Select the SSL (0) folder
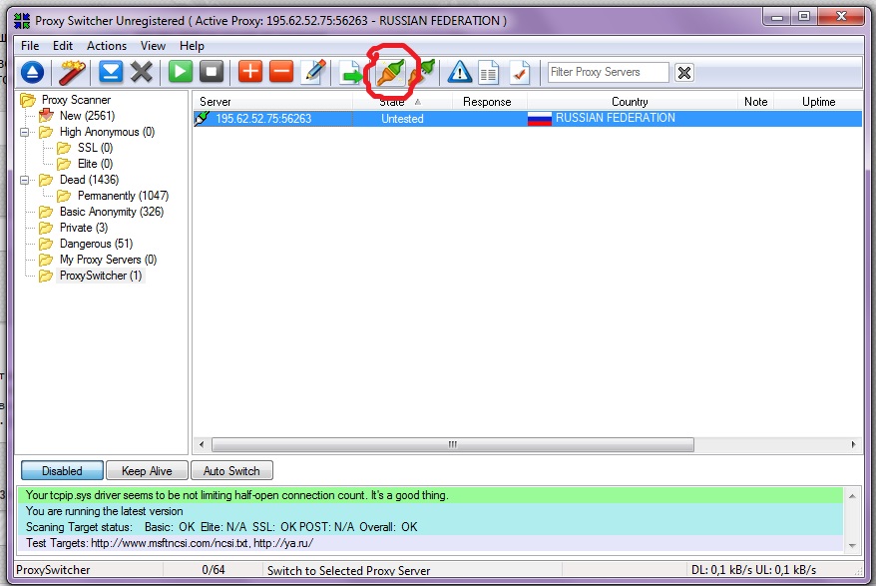This screenshot has height=586, width=876. [x=95, y=148]
